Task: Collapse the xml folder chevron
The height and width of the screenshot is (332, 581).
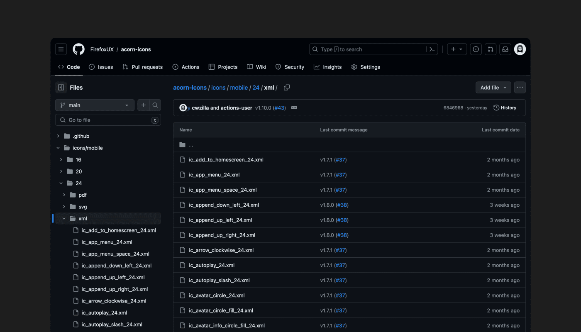Action: pos(64,218)
